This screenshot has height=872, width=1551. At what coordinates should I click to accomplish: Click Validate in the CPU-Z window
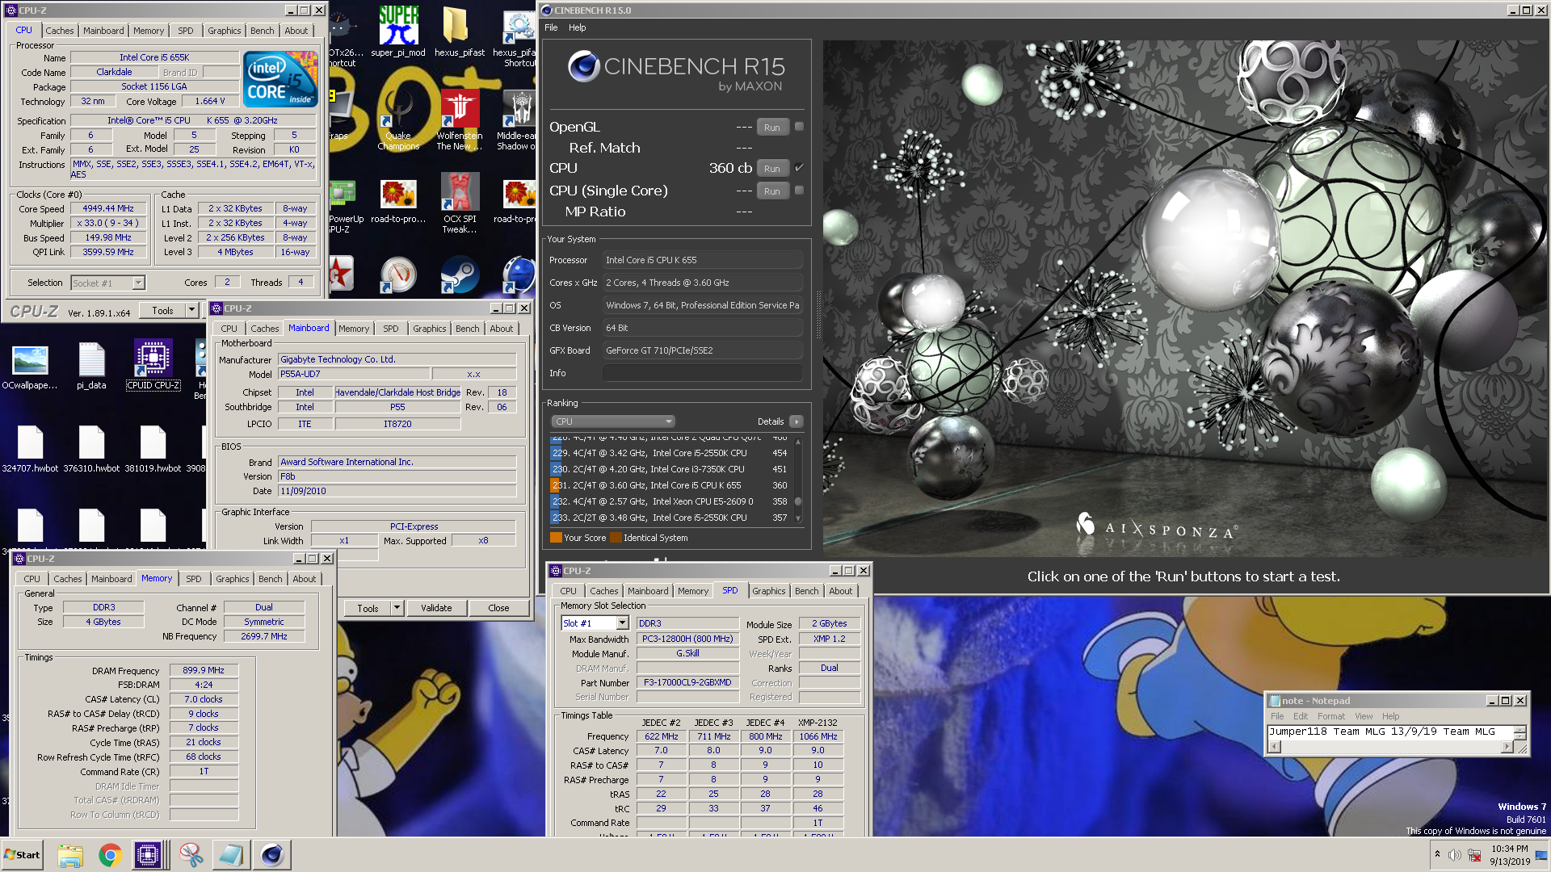pyautogui.click(x=436, y=608)
